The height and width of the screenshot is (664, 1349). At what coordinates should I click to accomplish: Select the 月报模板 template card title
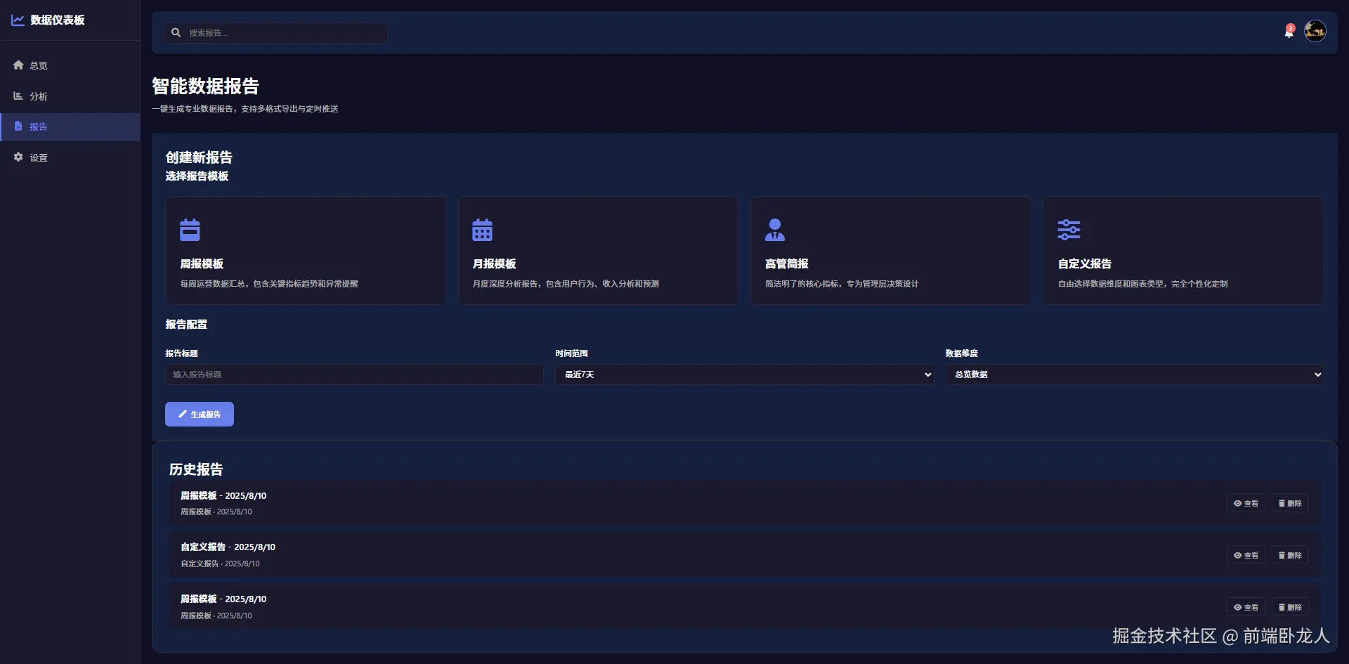point(494,263)
